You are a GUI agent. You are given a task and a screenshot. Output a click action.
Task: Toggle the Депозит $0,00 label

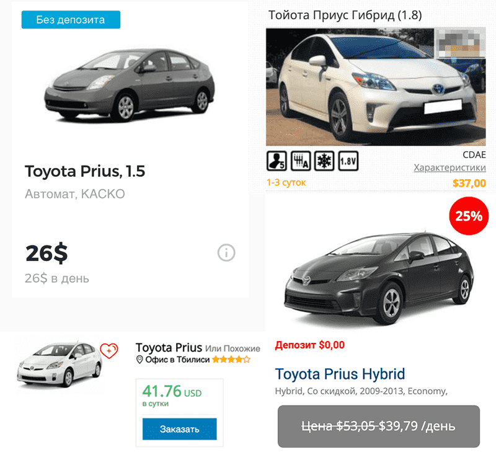tap(309, 345)
